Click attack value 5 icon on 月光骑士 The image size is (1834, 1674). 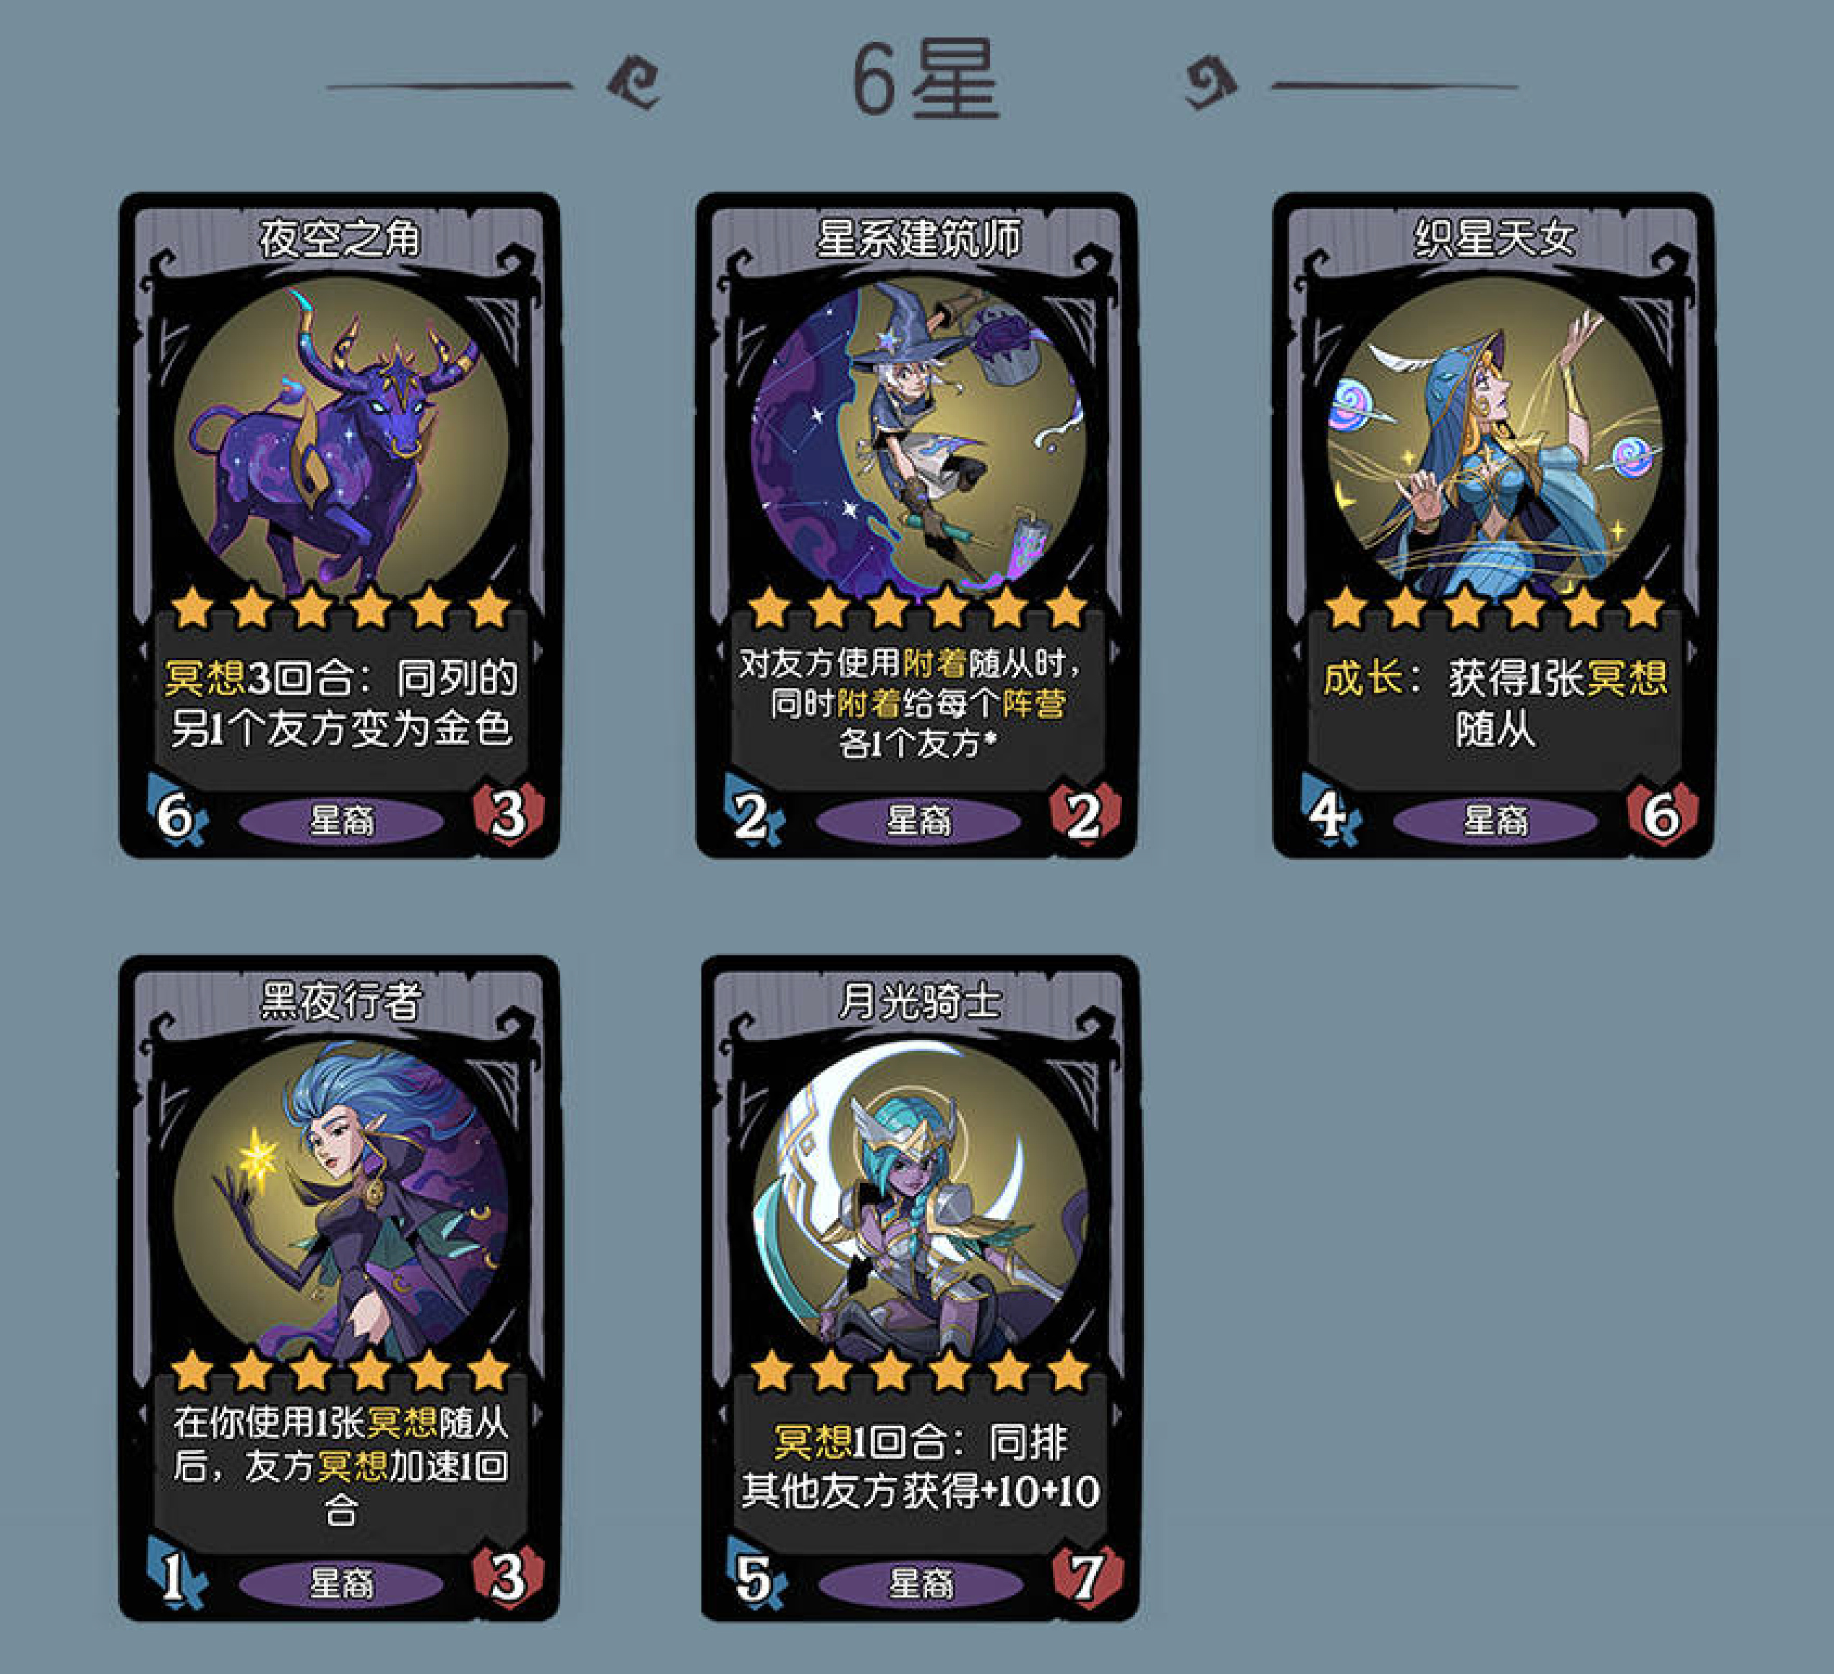(756, 1576)
